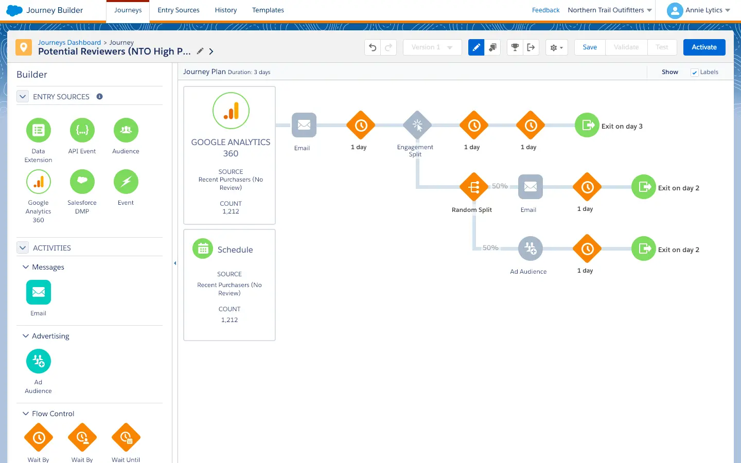Image resolution: width=741 pixels, height=463 pixels.
Task: Toggle the Labels checkbox
Action: point(695,73)
